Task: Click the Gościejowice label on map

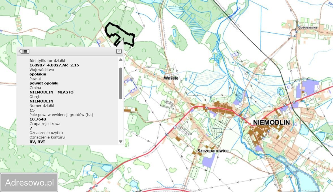Action: pyautogui.click(x=308, y=28)
